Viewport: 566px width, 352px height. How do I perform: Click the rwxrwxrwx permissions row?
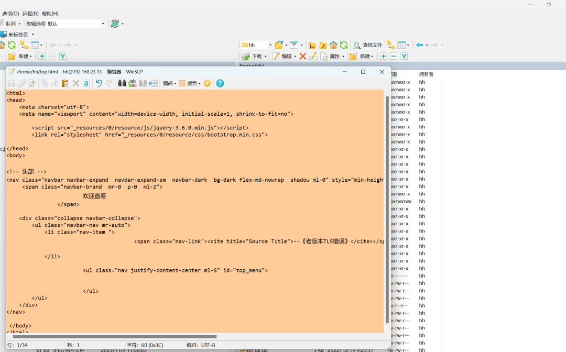click(x=401, y=201)
